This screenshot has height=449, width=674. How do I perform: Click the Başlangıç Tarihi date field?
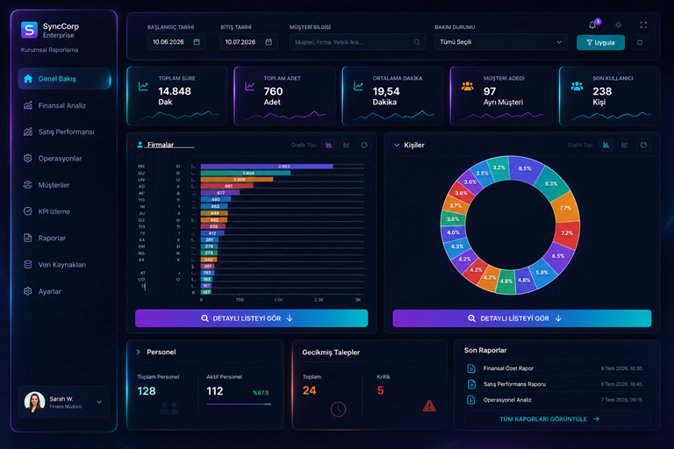click(176, 42)
